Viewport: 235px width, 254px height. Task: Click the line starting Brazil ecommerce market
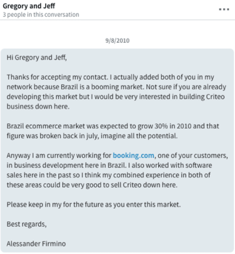[x=113, y=126]
